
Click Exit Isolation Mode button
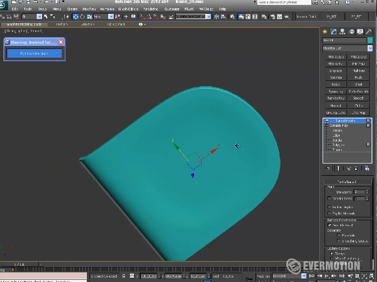pyautogui.click(x=34, y=53)
